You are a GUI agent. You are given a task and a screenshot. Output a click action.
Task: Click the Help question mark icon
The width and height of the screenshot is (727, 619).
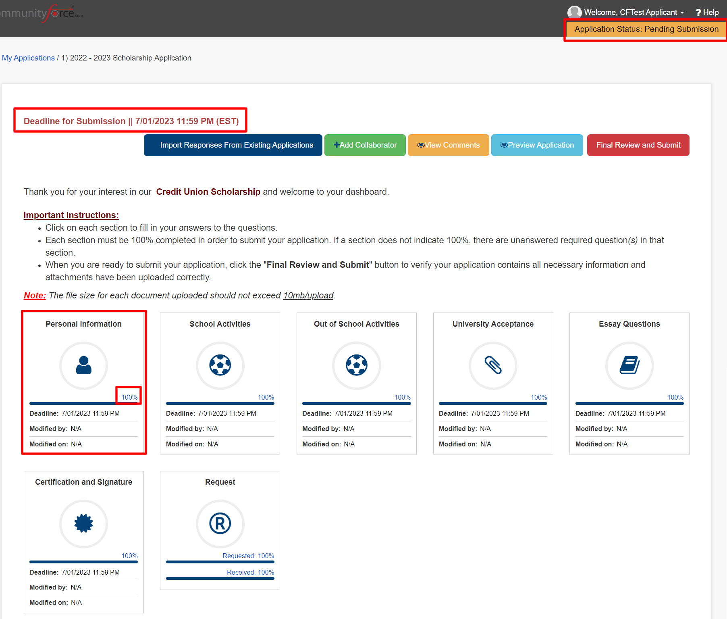pyautogui.click(x=698, y=13)
